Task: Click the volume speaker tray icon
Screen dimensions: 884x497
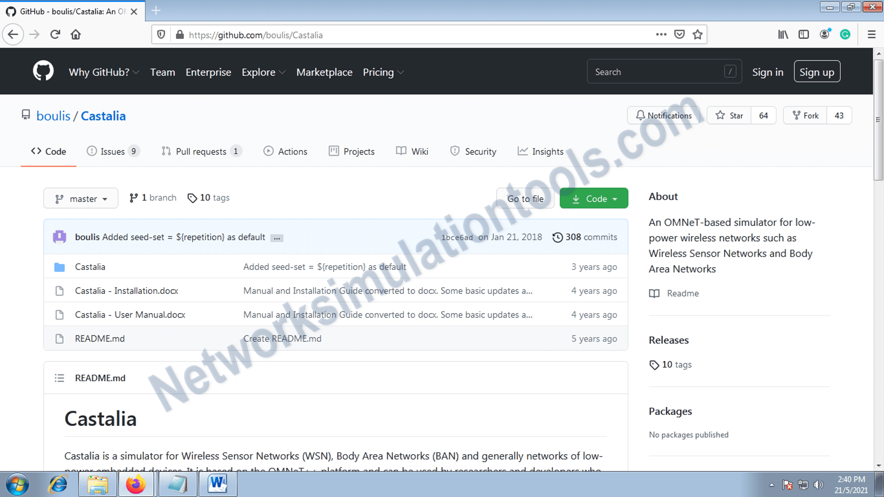Action: pos(818,485)
